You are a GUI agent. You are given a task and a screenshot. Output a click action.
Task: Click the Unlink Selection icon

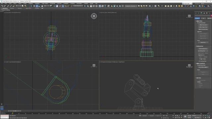coord(11,6)
